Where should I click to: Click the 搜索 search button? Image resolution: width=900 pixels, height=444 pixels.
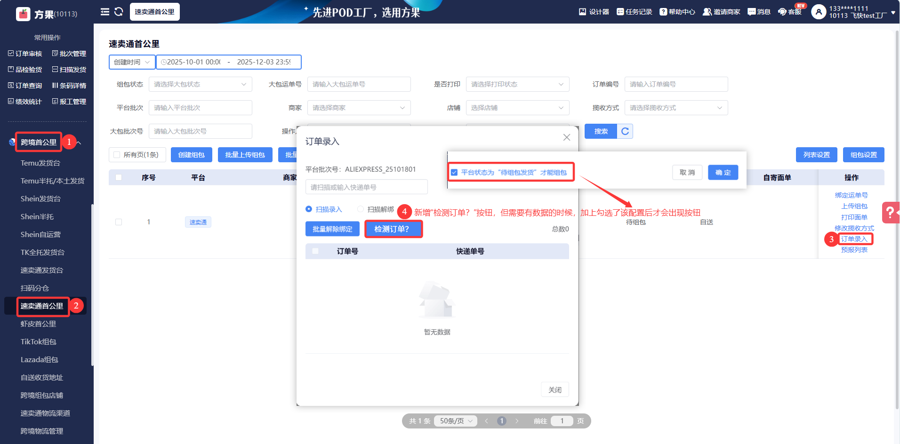coord(601,131)
